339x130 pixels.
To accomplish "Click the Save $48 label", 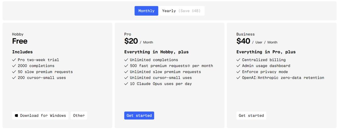I will 189,11.
